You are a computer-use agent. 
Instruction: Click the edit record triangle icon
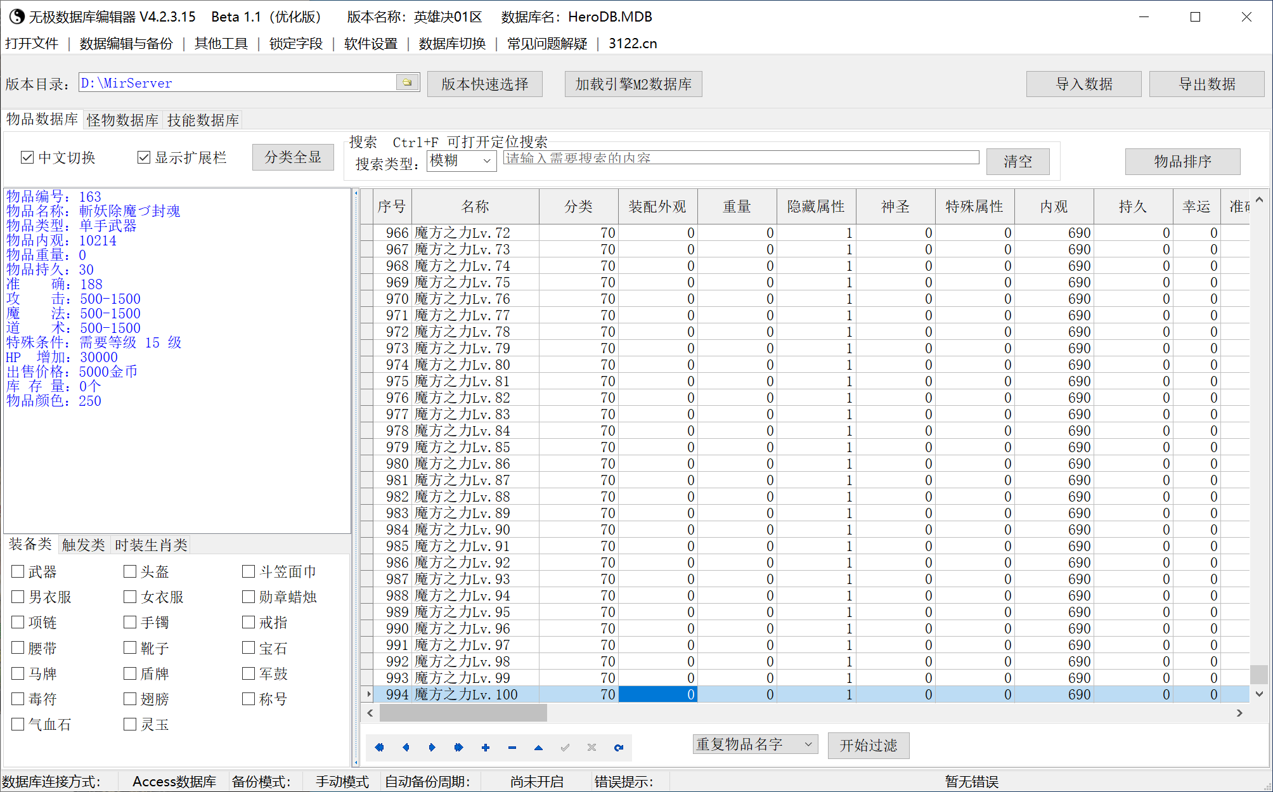pyautogui.click(x=538, y=748)
